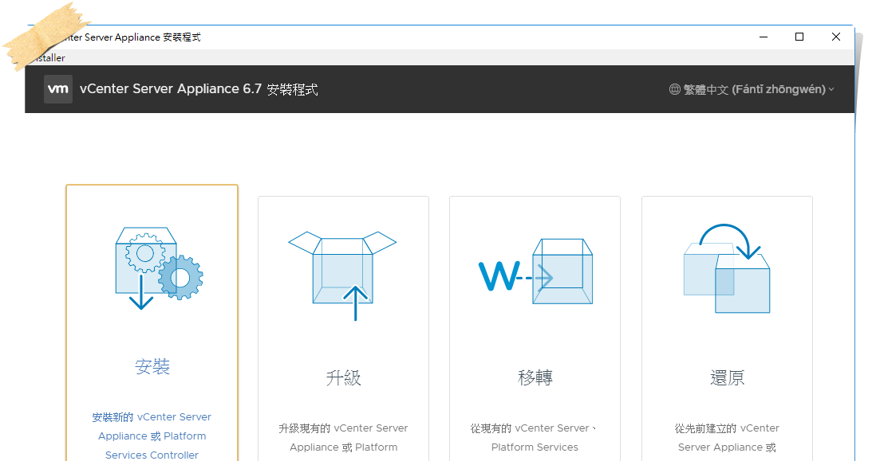Image resolution: width=880 pixels, height=461 pixels.
Task: Click the globe icon next to language selector
Action: 674,89
